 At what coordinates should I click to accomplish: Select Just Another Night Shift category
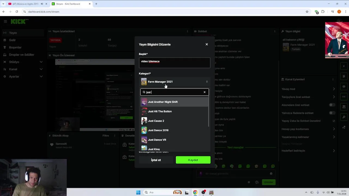click(174, 102)
